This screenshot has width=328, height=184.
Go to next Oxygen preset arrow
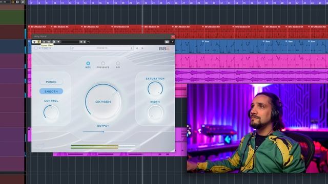[142, 48]
